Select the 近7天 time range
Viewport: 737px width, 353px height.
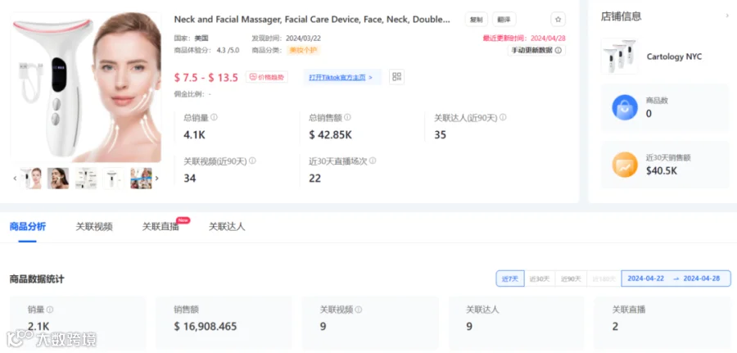point(510,278)
